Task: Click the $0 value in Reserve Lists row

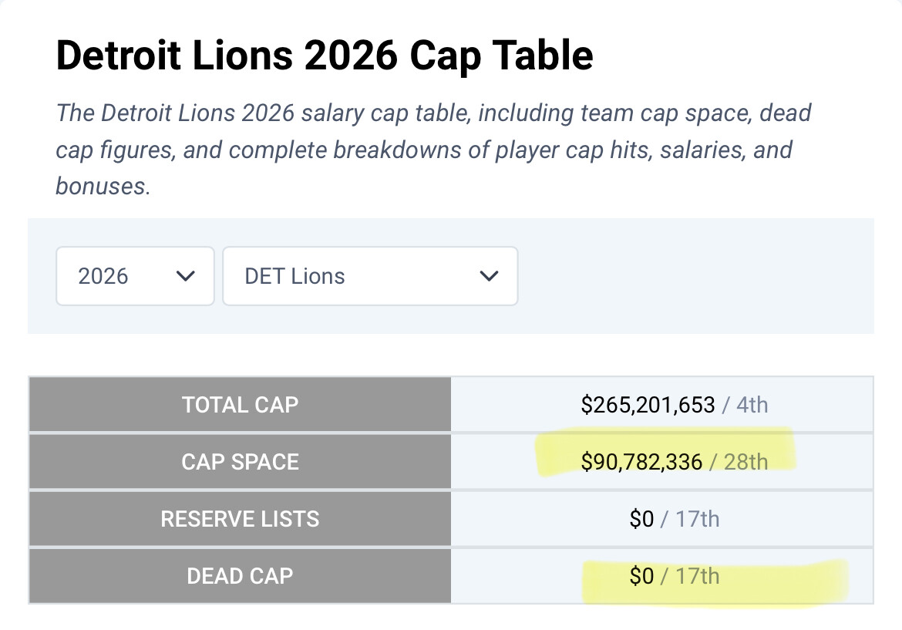Action: click(x=641, y=519)
